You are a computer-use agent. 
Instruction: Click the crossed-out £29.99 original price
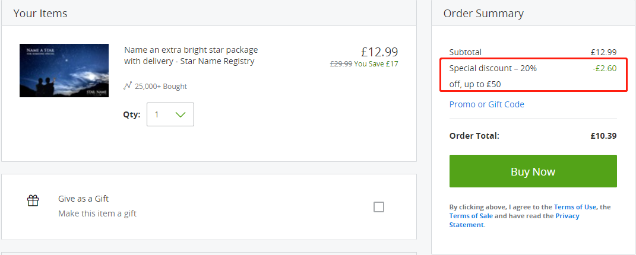341,63
